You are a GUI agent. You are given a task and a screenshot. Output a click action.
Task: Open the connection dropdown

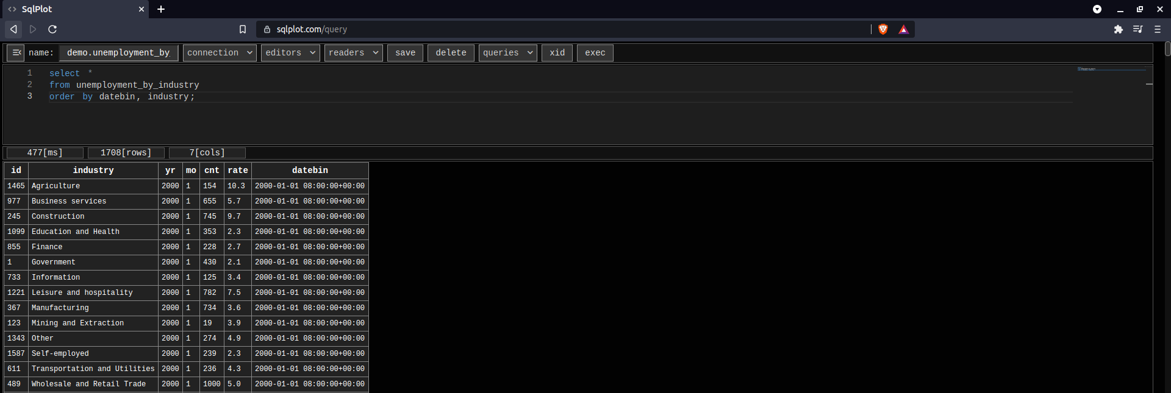[220, 53]
